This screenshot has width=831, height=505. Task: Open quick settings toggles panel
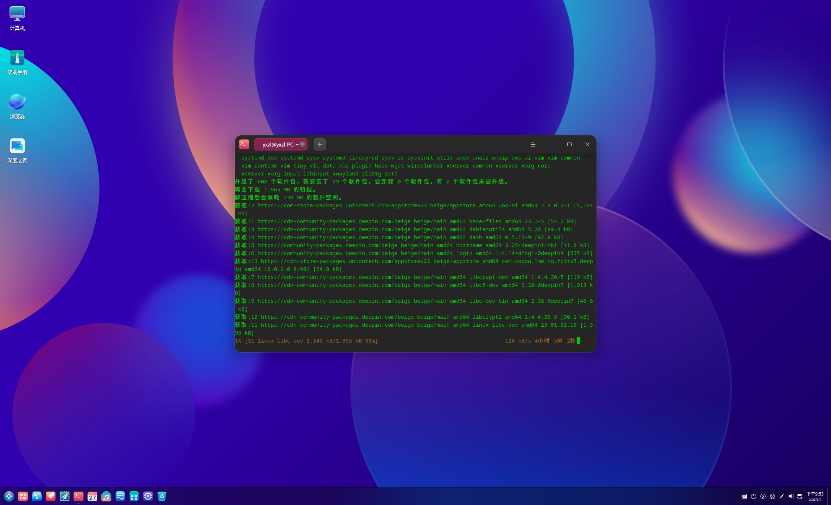(x=800, y=496)
